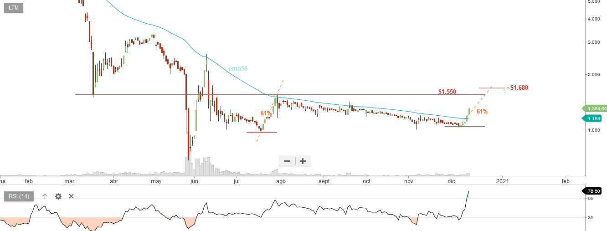Click the 3.000 price axis level
The width and height of the screenshot is (607, 231).
[594, 42]
